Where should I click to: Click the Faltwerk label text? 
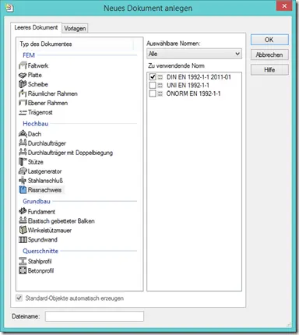38,65
